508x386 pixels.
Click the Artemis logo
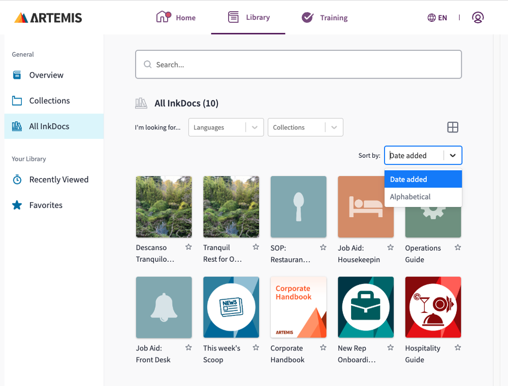tap(48, 18)
